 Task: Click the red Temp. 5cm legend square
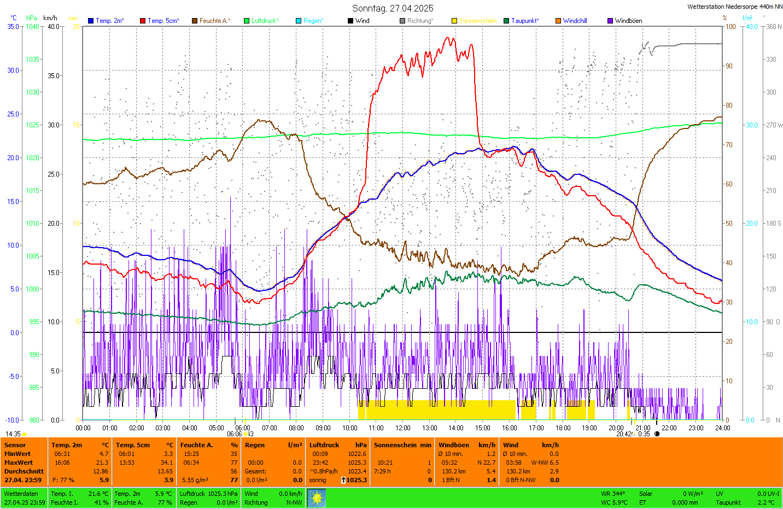[143, 21]
